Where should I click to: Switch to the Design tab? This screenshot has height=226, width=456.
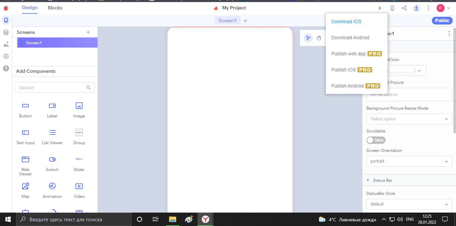tap(30, 8)
